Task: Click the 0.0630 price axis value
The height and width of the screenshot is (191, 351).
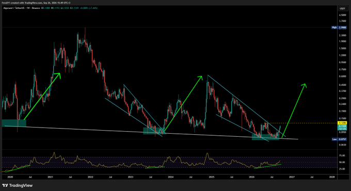Action: coord(343,145)
